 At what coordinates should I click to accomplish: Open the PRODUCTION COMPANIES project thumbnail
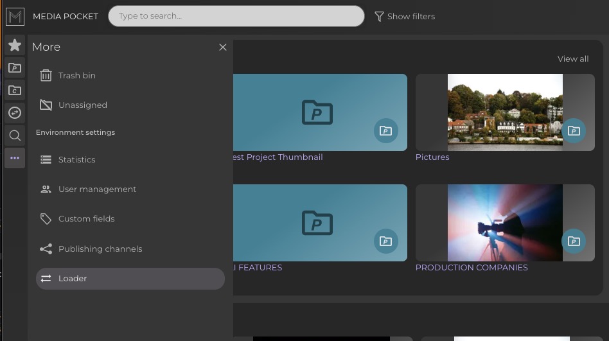504,223
